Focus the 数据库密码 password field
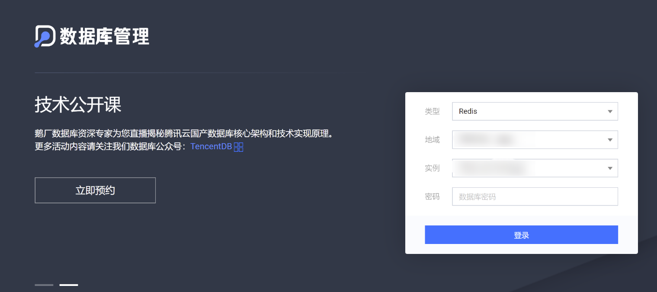 535,196
